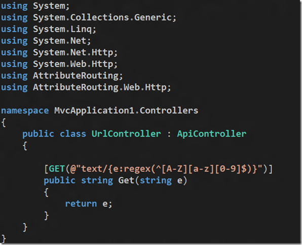Click 'System.Collections.Generic' using directive
Screen dimensions: 302x245
104,18
